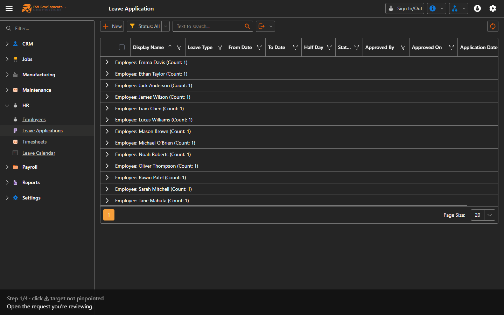
Task: Open filter on From Date column
Action: (259, 47)
